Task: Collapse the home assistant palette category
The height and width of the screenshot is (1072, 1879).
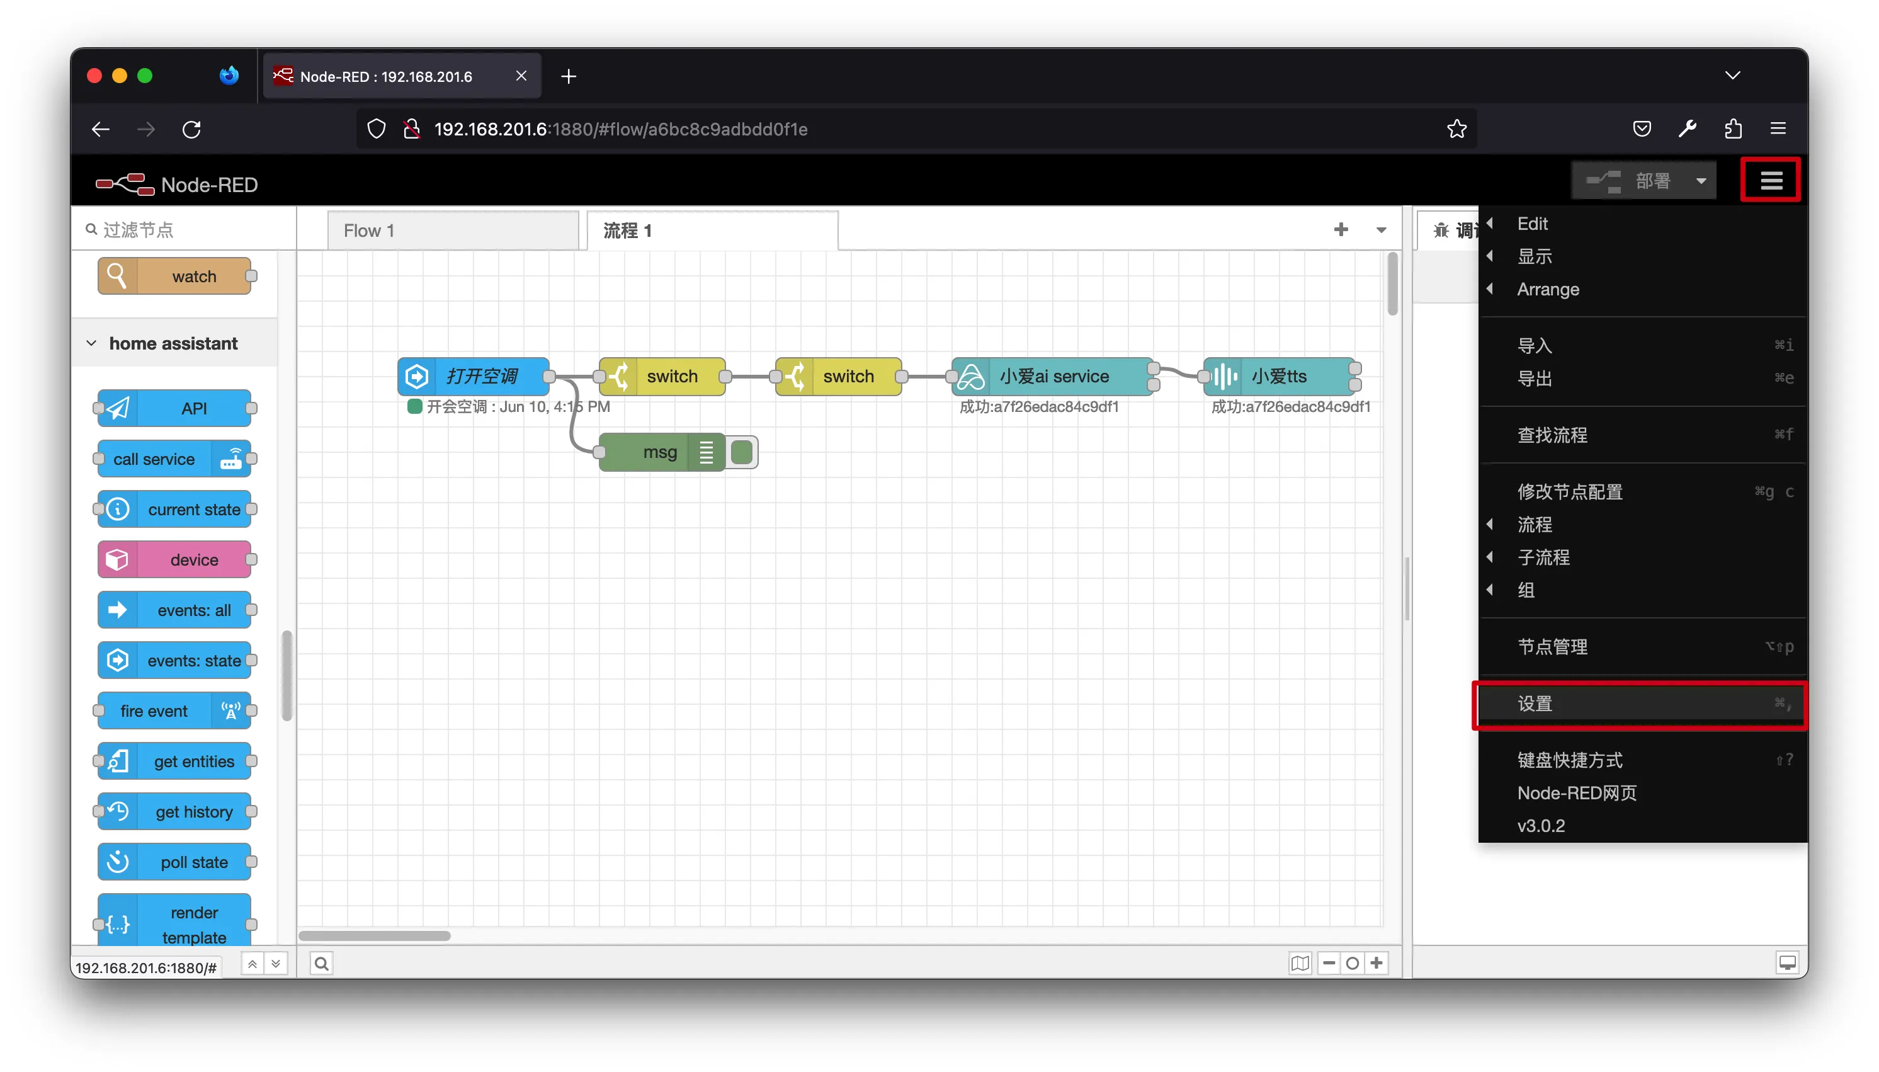Action: (x=174, y=343)
